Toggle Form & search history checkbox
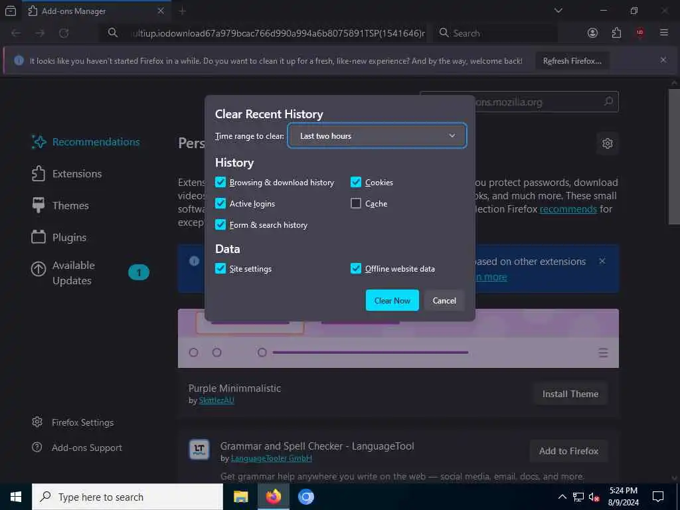Image resolution: width=680 pixels, height=510 pixels. [x=220, y=224]
